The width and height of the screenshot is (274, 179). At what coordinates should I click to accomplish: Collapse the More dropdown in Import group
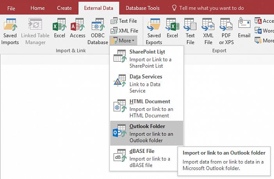(x=123, y=41)
